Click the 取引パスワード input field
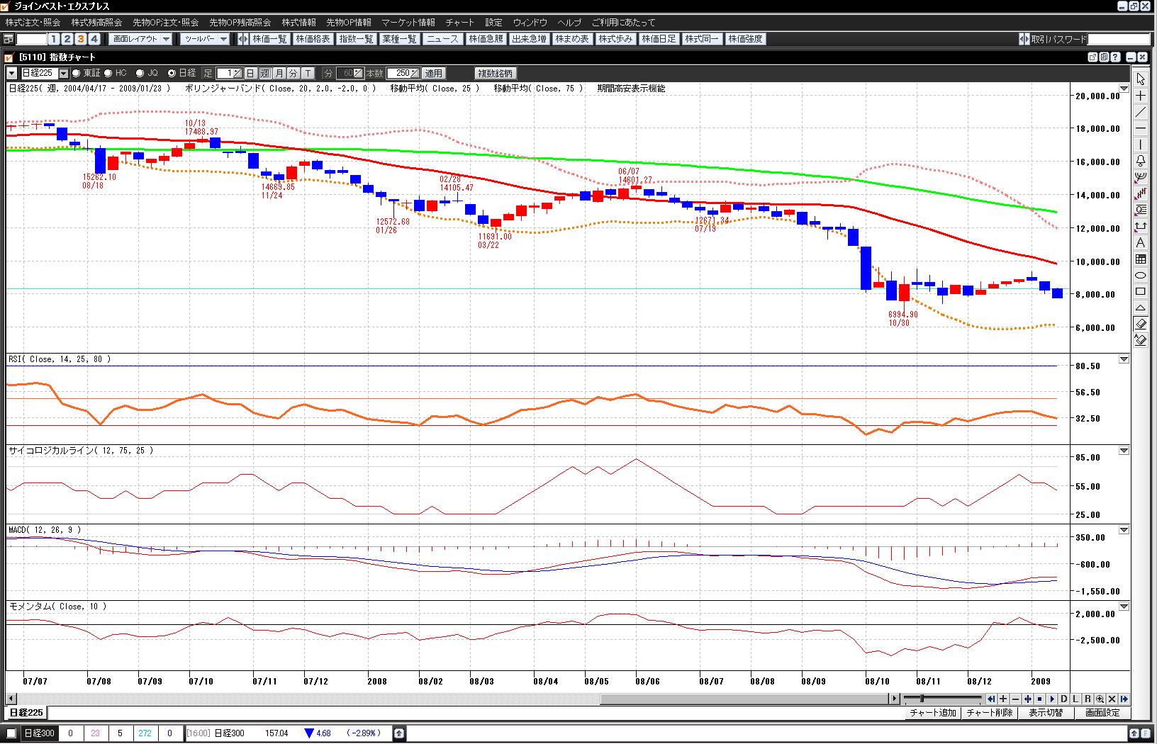Screen dimensions: 1157x744 click(1118, 39)
